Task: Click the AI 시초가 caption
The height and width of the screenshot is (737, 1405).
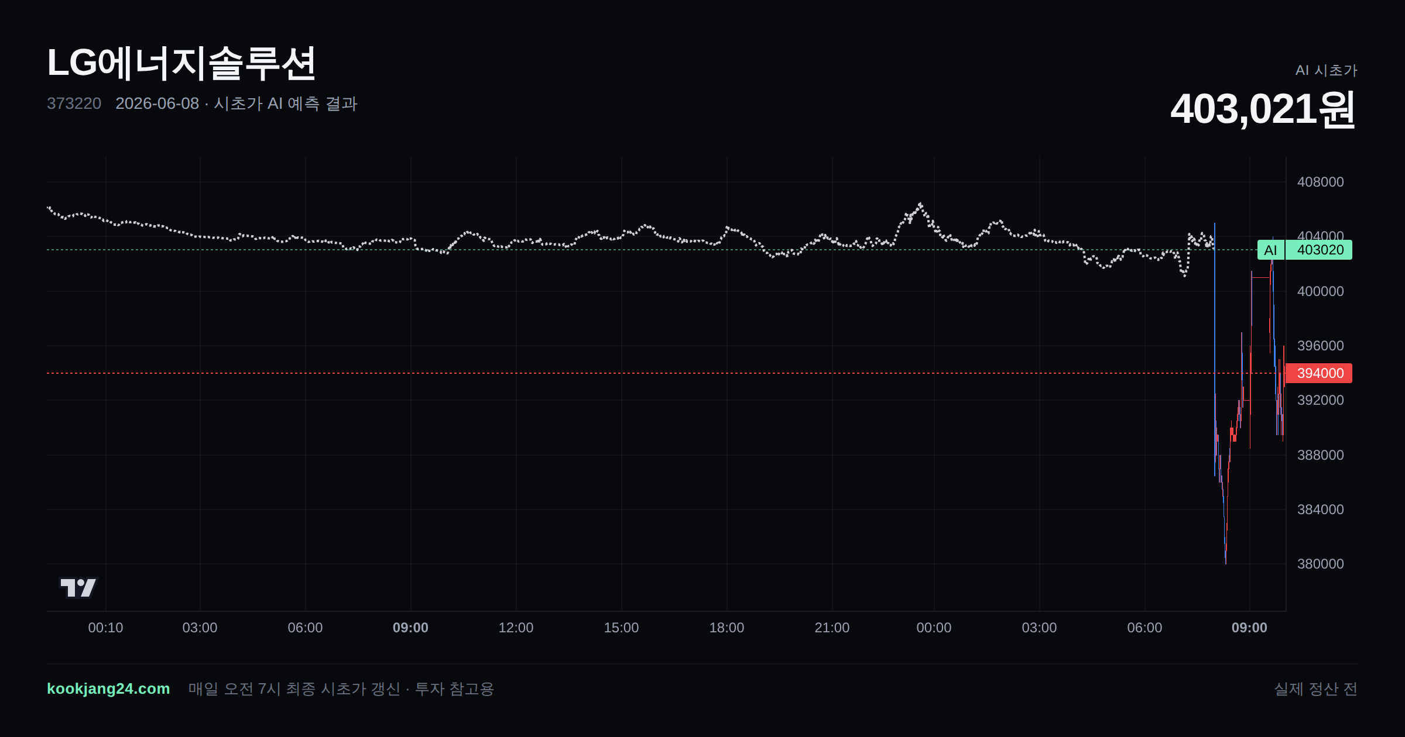Action: click(1326, 70)
